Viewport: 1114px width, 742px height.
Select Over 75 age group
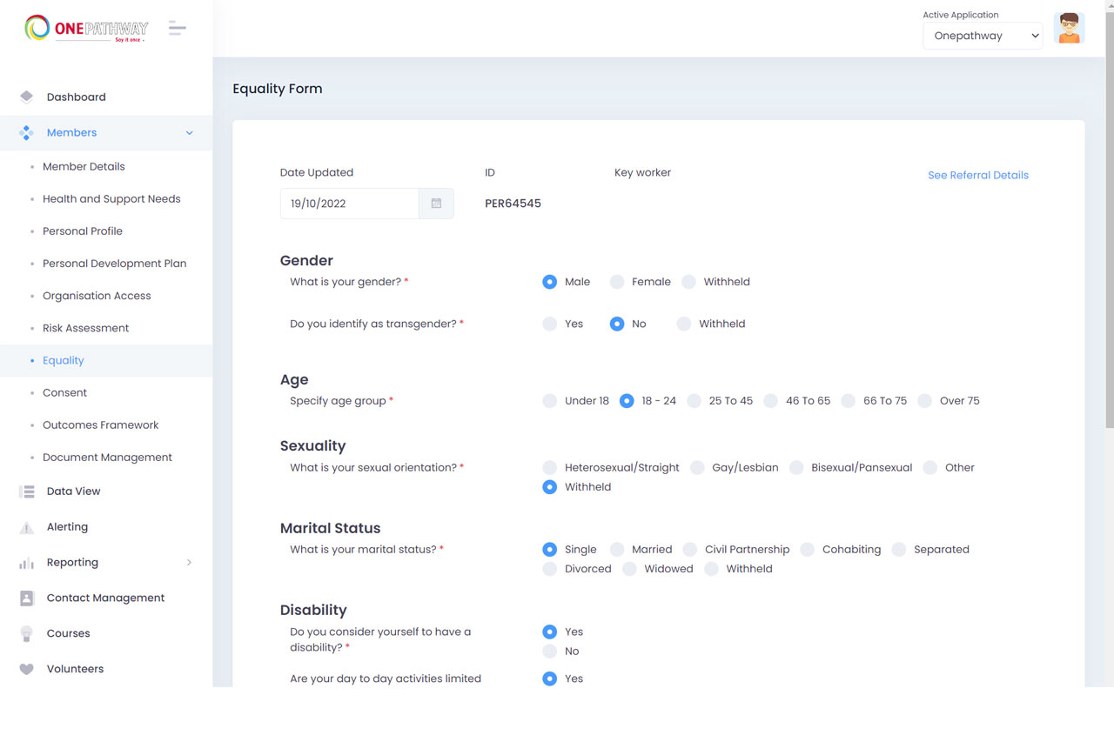924,401
